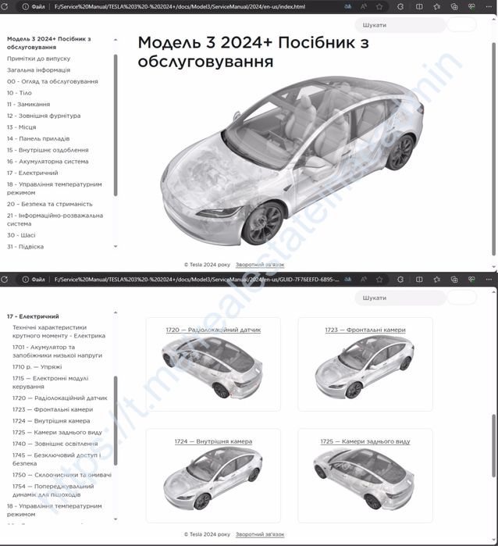Open the three-dot settings menu in the bottom window

[x=489, y=280]
